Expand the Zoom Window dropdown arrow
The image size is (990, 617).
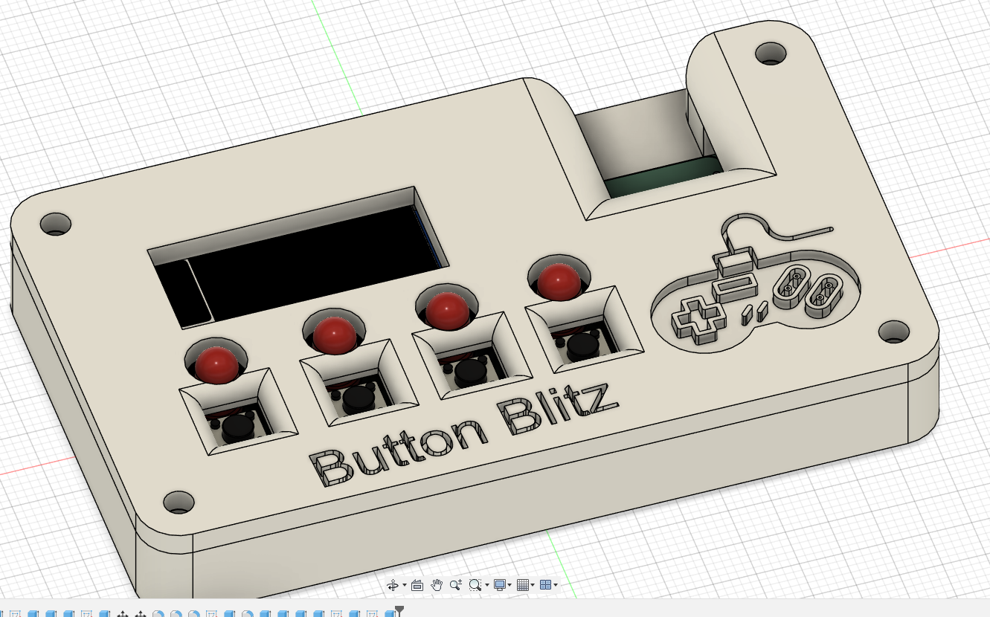[x=486, y=586]
